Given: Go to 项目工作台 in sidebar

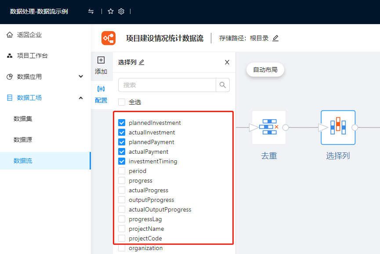Looking at the screenshot, I should click(x=32, y=56).
